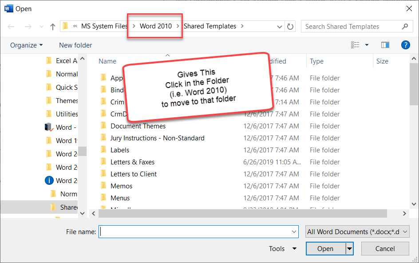Screen dimensions: 419x263
Task: Select Document Themes folder
Action: click(138, 126)
